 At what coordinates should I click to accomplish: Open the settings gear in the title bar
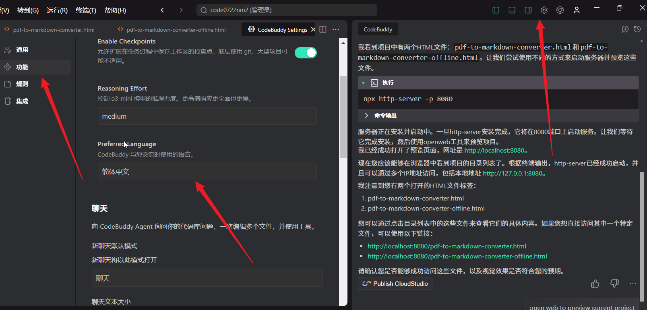tap(544, 10)
